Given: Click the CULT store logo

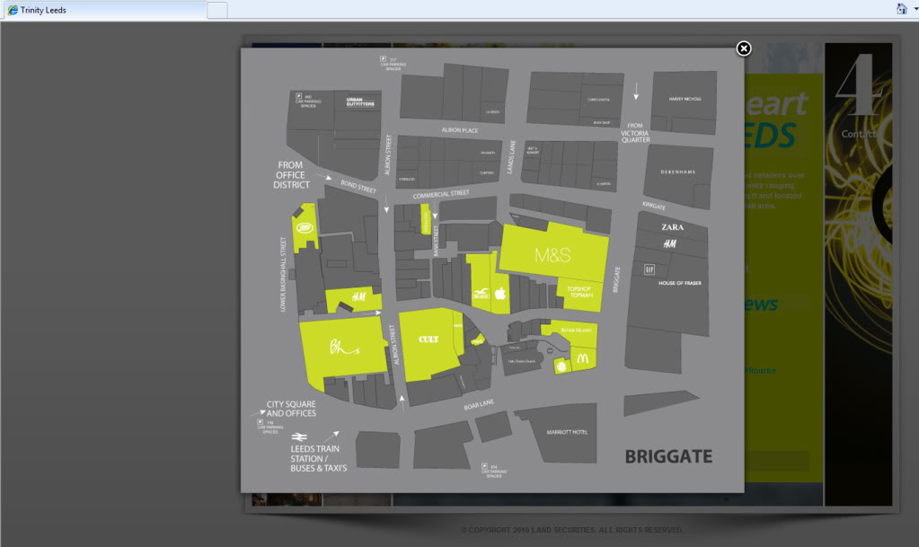Looking at the screenshot, I should (429, 339).
